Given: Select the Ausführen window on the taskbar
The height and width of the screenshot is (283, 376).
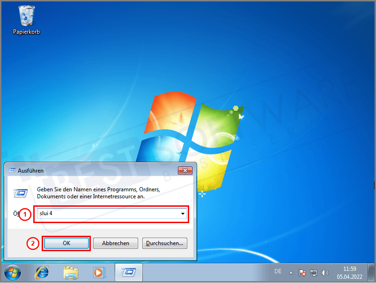Looking at the screenshot, I should pos(128,273).
